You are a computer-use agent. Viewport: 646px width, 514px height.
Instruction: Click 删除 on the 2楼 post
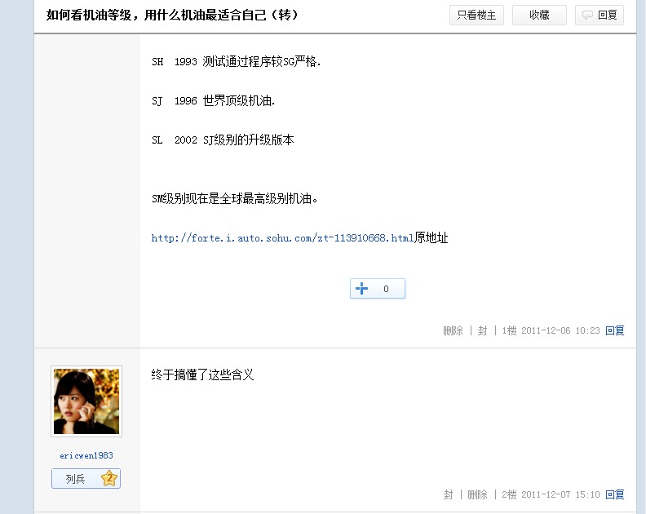coord(477,494)
